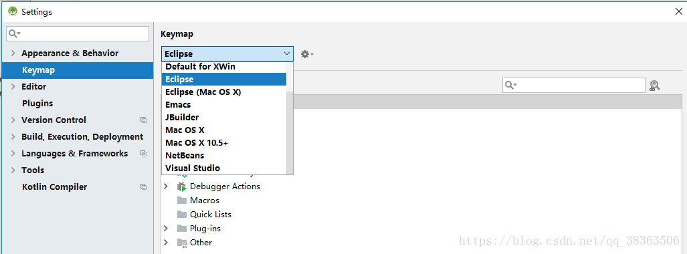Viewport: 687px width, 254px height.
Task: Click the Other folder icon
Action: pyautogui.click(x=182, y=243)
